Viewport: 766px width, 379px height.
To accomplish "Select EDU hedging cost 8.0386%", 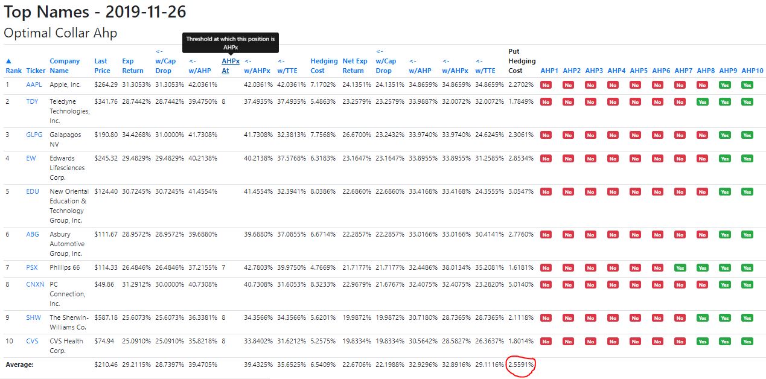I will click(x=323, y=191).
